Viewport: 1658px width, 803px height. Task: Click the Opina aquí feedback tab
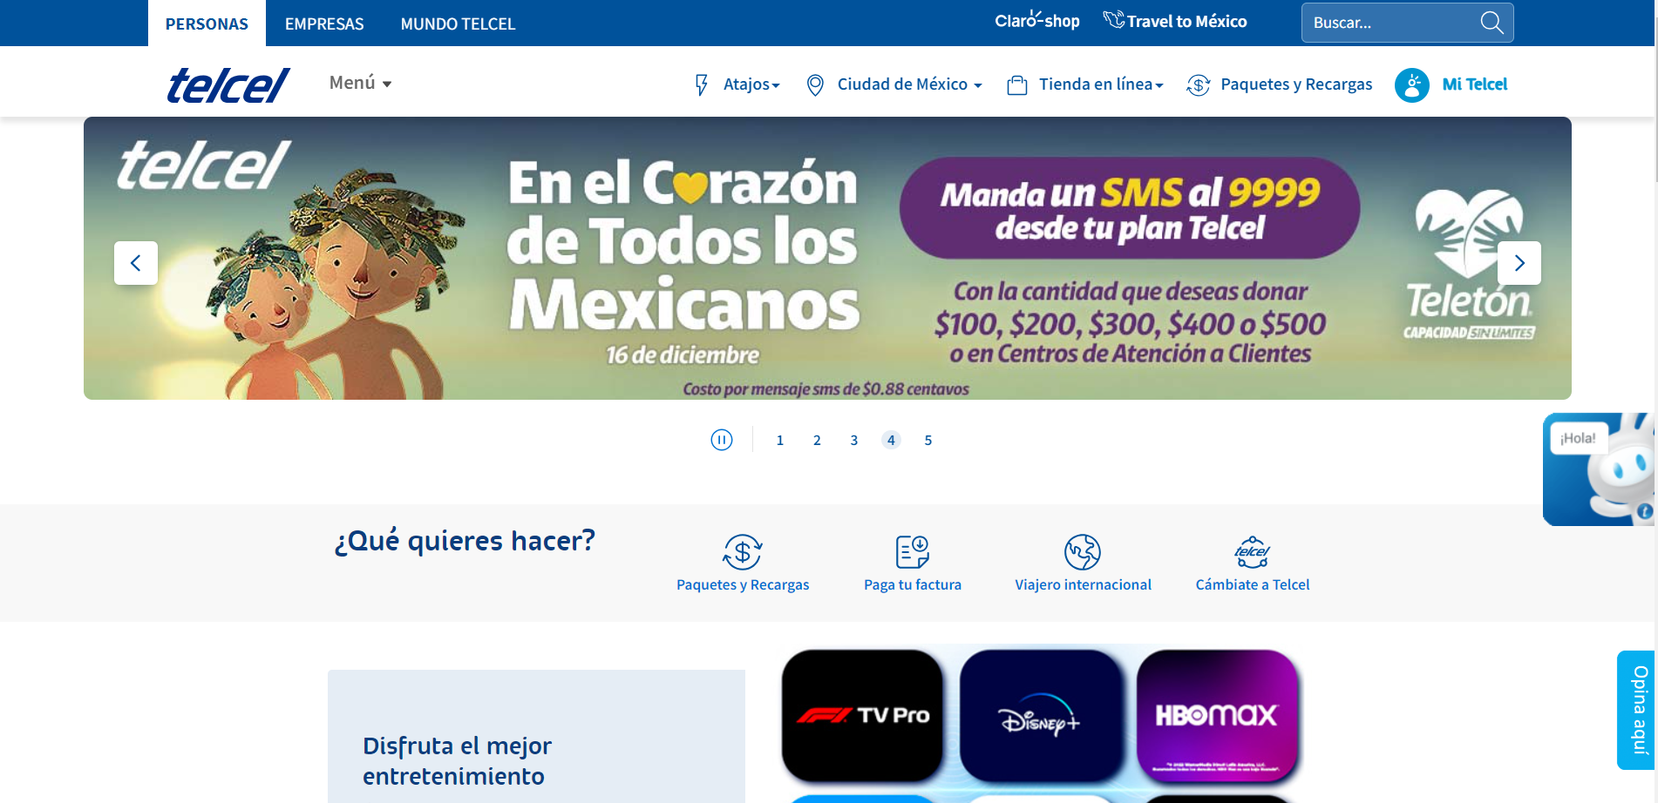(1636, 710)
